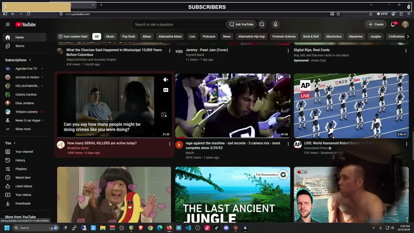Select the Music chip
This screenshot has height=233, width=414.
[x=110, y=37]
